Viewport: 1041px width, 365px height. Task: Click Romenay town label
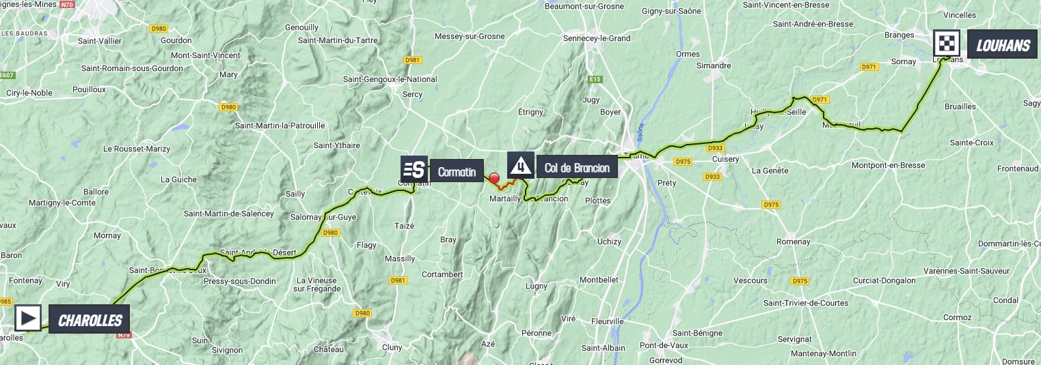[x=793, y=242]
